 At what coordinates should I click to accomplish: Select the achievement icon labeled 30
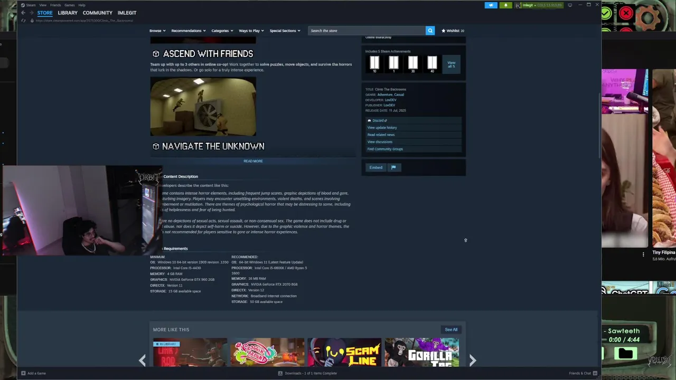(412, 64)
